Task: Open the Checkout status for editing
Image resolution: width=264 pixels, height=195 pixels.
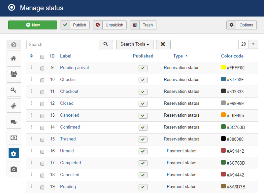Action: 69,91
